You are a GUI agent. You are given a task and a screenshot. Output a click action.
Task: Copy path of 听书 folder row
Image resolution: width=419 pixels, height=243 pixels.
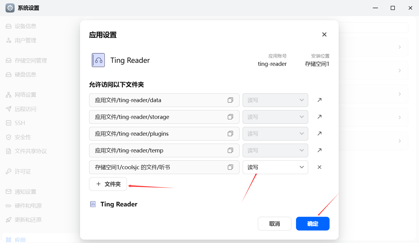coord(230,167)
